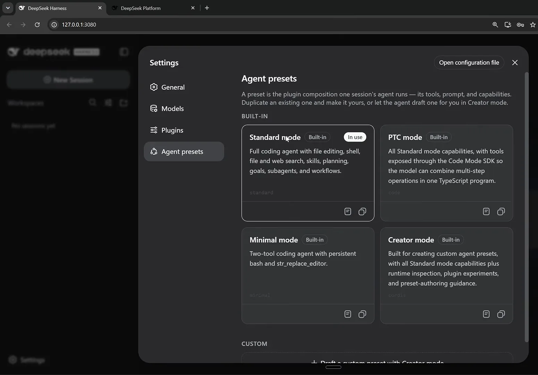Viewport: 538px width, 375px height.
Task: Open the browser tab search dropdown
Action: pos(8,8)
